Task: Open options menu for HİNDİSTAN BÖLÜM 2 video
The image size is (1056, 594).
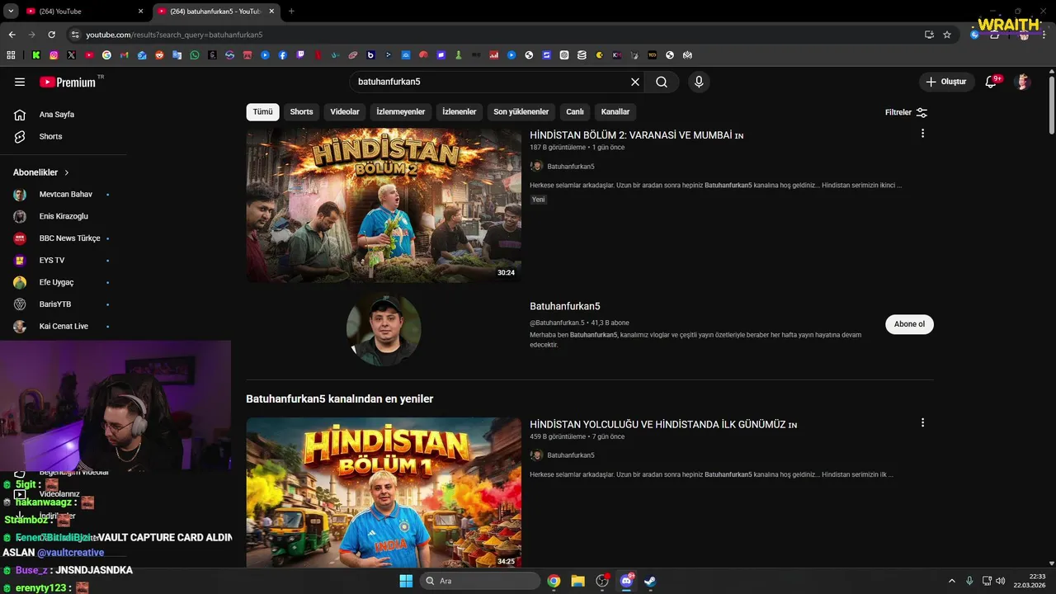Action: (922, 134)
